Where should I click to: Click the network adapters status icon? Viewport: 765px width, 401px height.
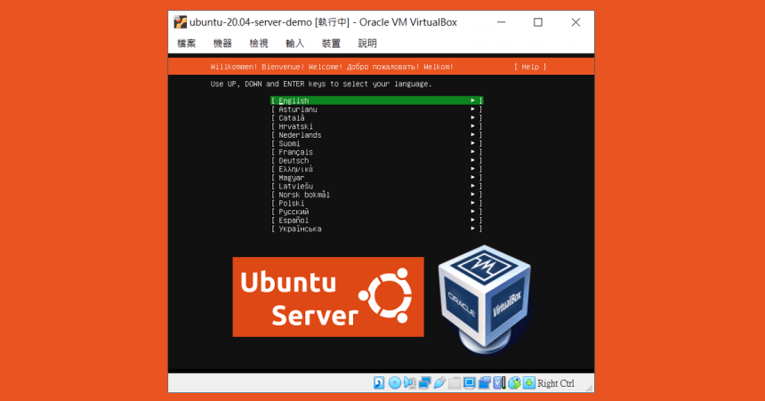pos(425,383)
